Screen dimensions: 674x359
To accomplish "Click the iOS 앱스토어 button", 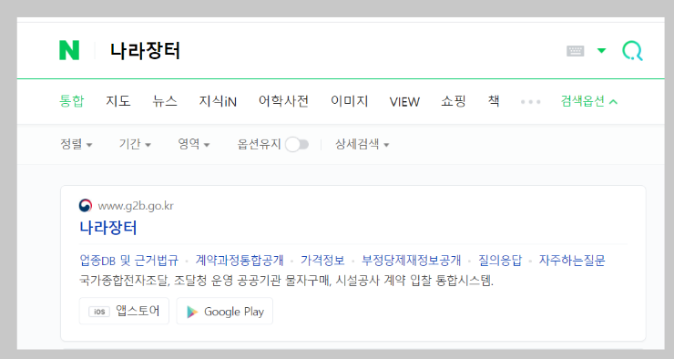I will click(124, 311).
